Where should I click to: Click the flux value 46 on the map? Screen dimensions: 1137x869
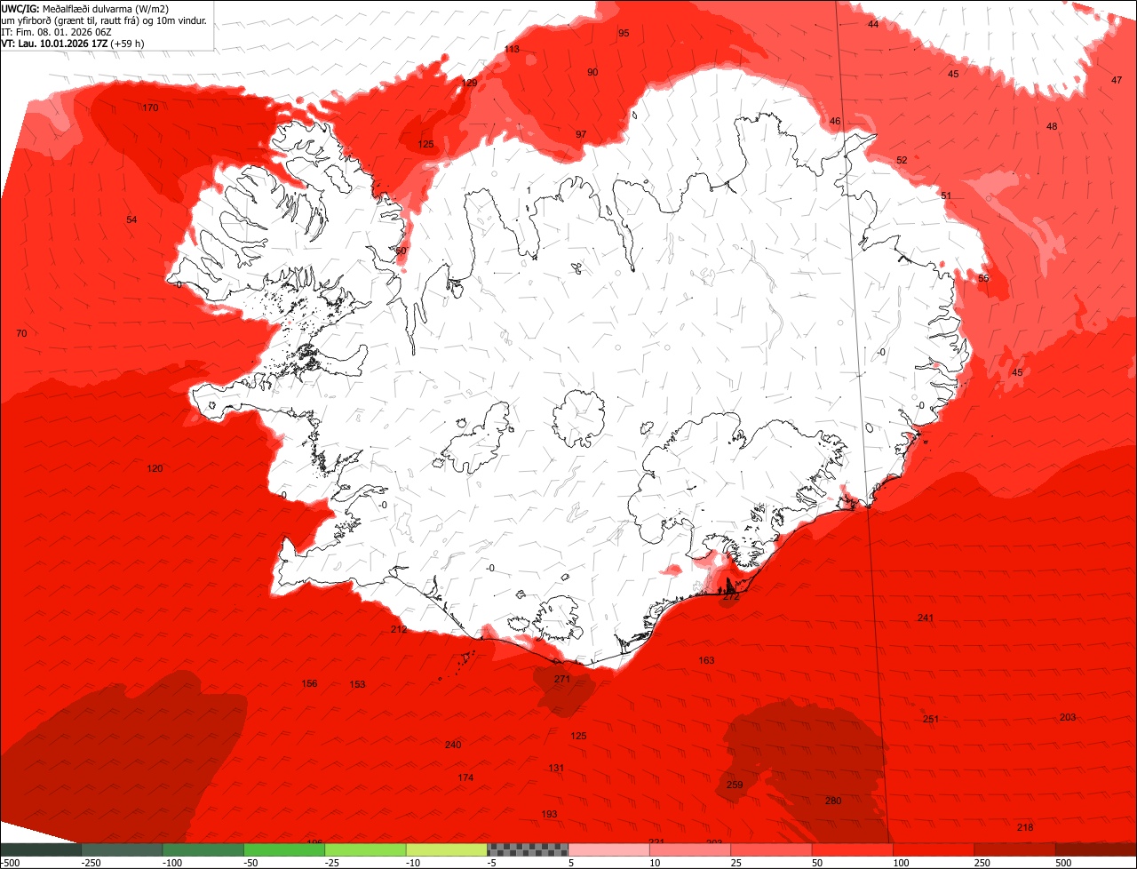(x=835, y=121)
